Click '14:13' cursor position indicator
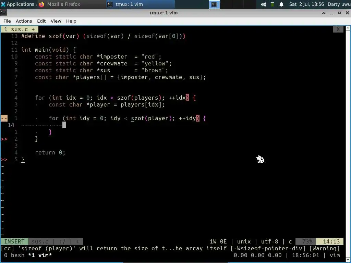This screenshot has width=351, height=263. (x=329, y=241)
